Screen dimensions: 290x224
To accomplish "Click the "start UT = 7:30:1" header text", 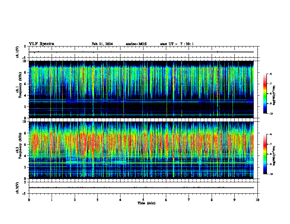I will (177, 44).
